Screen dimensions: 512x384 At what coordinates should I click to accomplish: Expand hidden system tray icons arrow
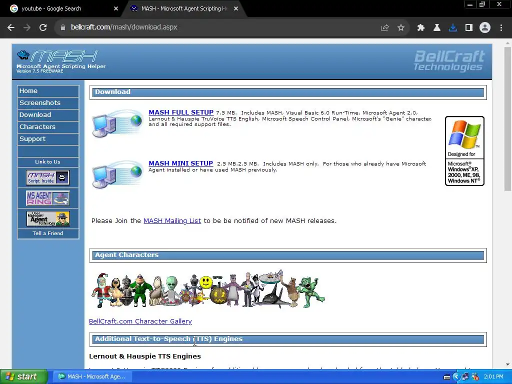pos(456,377)
